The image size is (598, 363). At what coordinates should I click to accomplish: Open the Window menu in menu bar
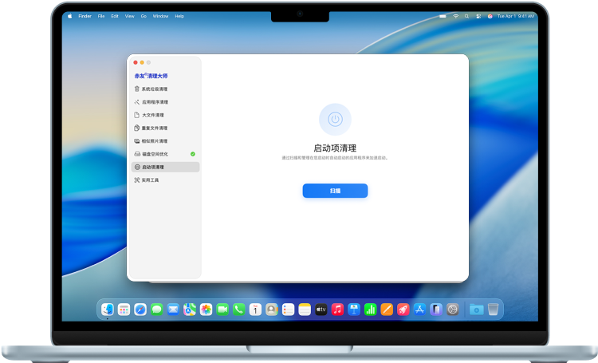point(160,16)
